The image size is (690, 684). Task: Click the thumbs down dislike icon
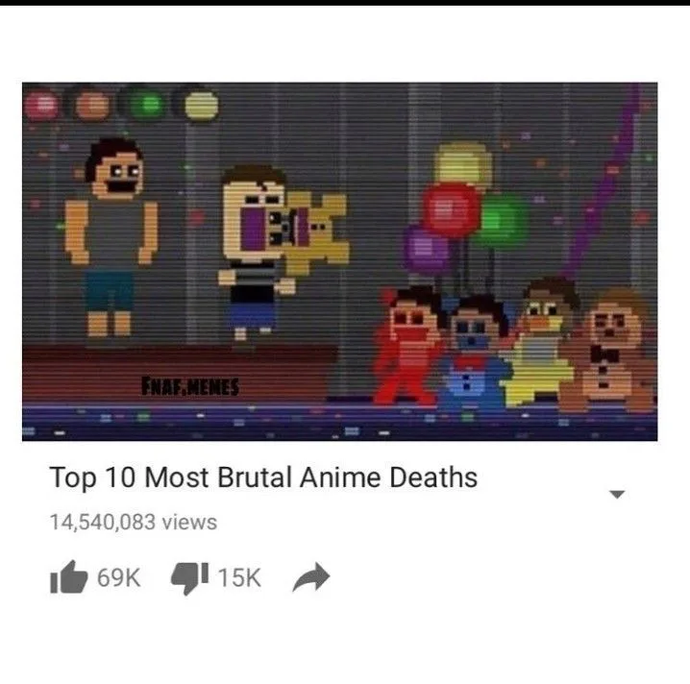click(189, 577)
